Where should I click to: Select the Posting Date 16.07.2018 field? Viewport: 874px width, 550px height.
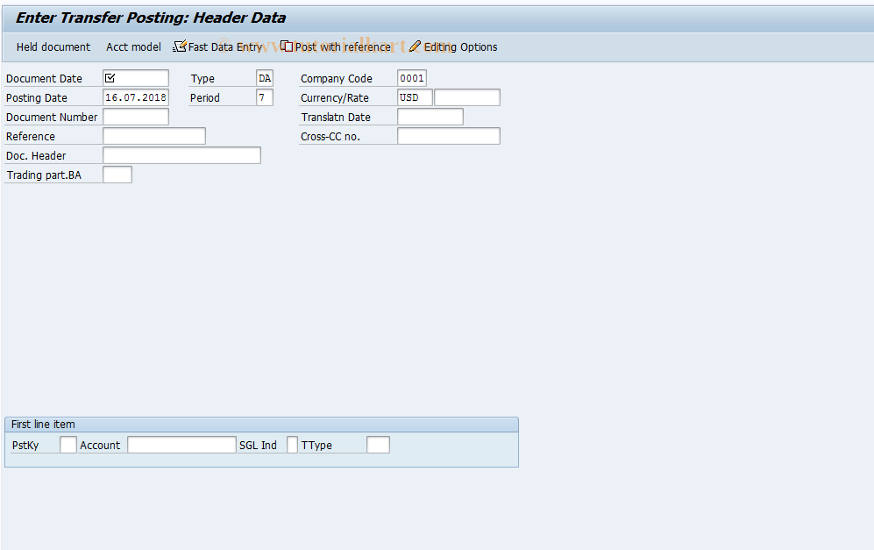pyautogui.click(x=135, y=97)
